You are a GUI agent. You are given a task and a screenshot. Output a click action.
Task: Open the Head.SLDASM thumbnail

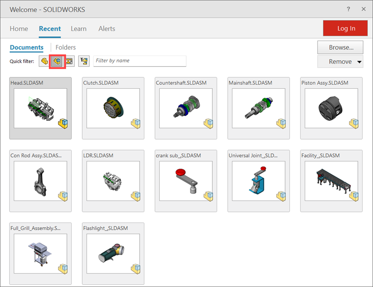coord(41,108)
